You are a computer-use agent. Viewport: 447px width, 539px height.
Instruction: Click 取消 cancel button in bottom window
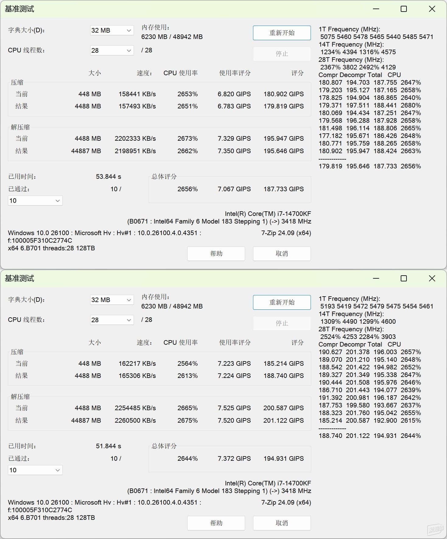282,523
